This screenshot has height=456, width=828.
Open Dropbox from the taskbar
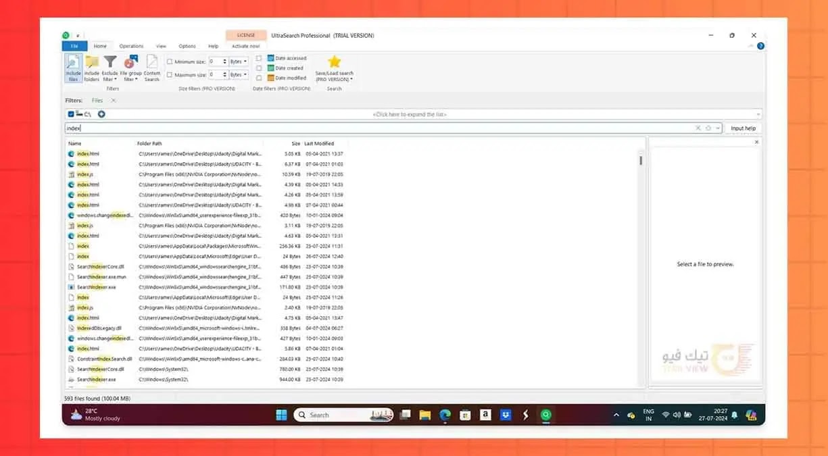[x=505, y=415]
